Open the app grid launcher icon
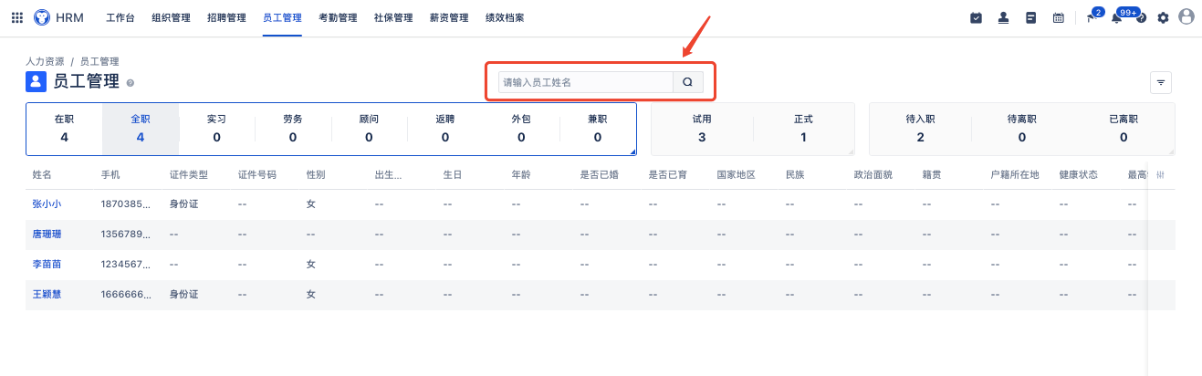 click(17, 17)
